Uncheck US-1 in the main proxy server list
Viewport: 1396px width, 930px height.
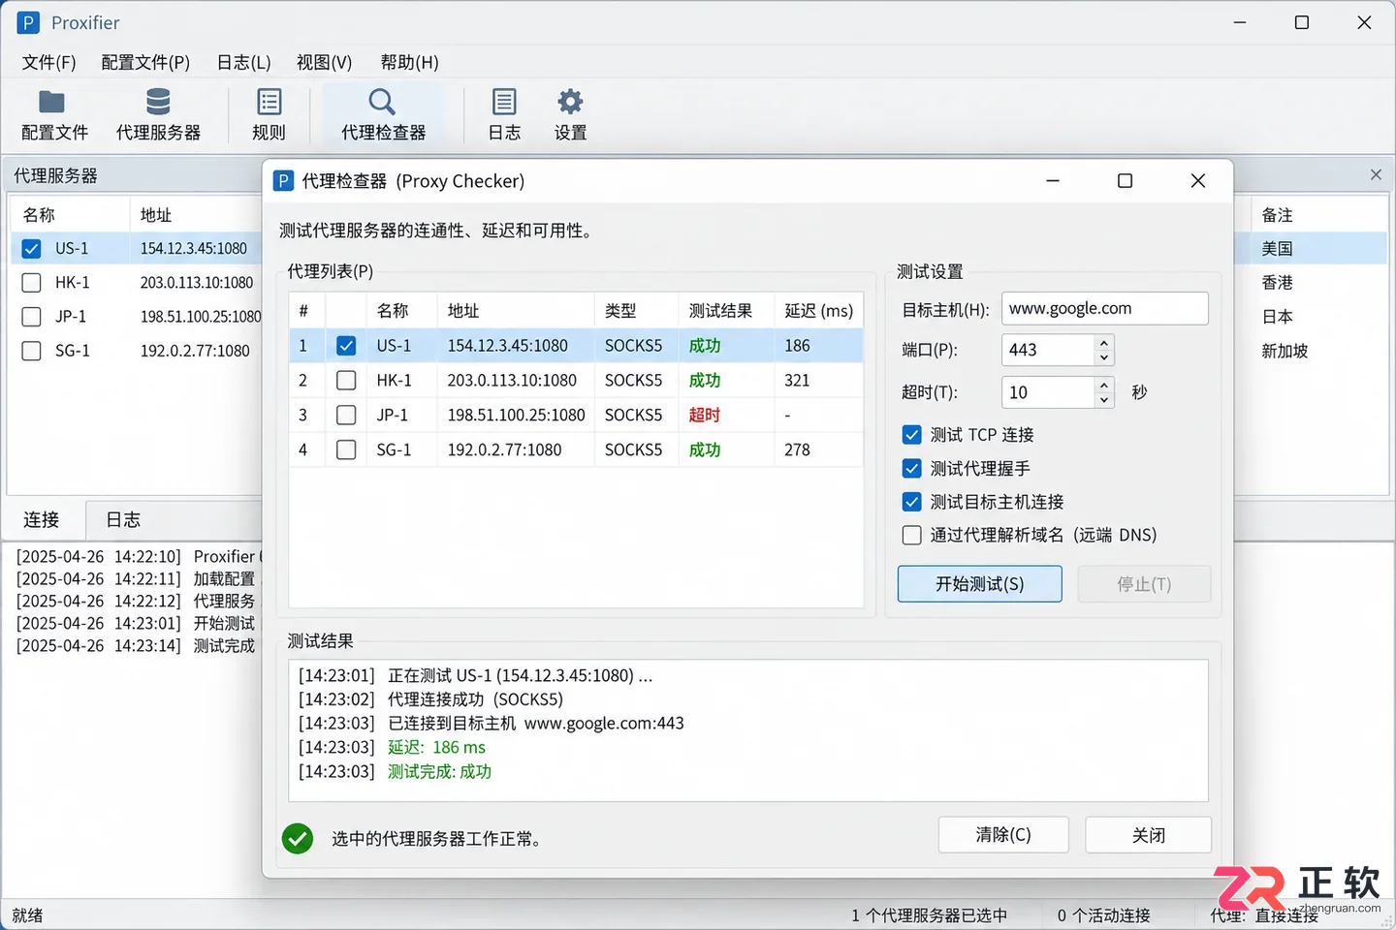click(x=32, y=249)
